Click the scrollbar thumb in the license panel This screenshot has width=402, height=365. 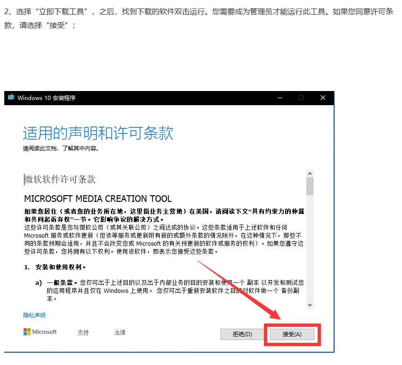click(310, 186)
